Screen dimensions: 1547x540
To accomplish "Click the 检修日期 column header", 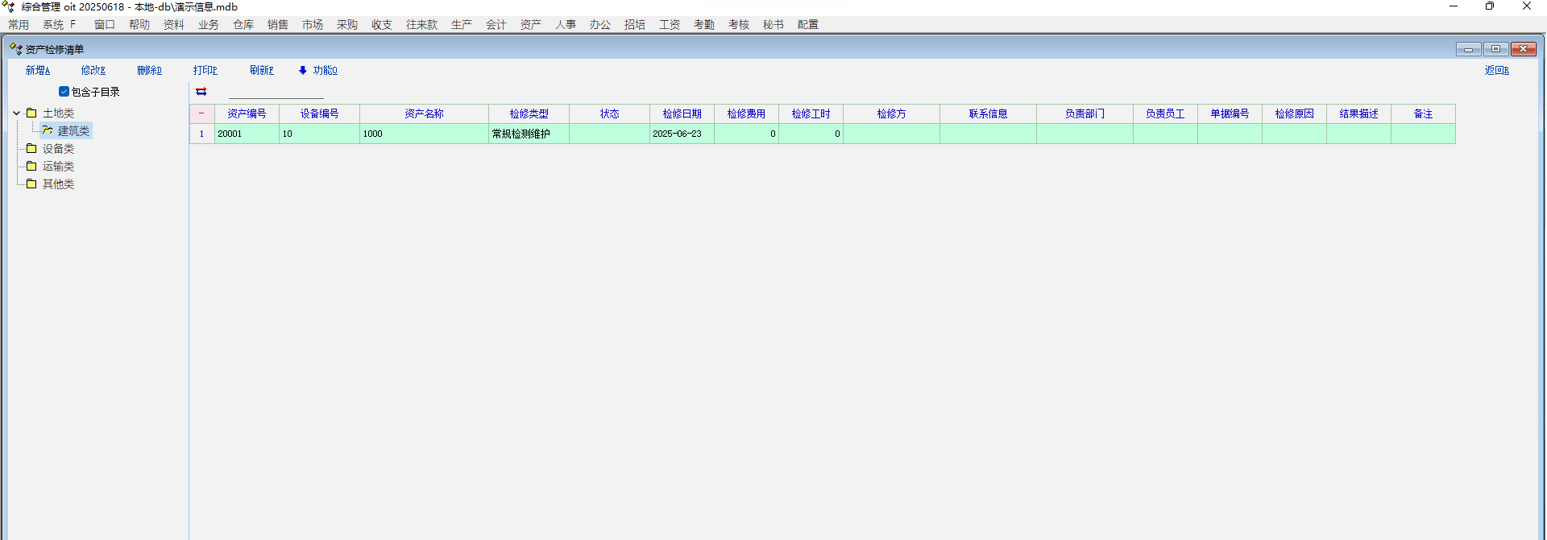I will pos(682,113).
